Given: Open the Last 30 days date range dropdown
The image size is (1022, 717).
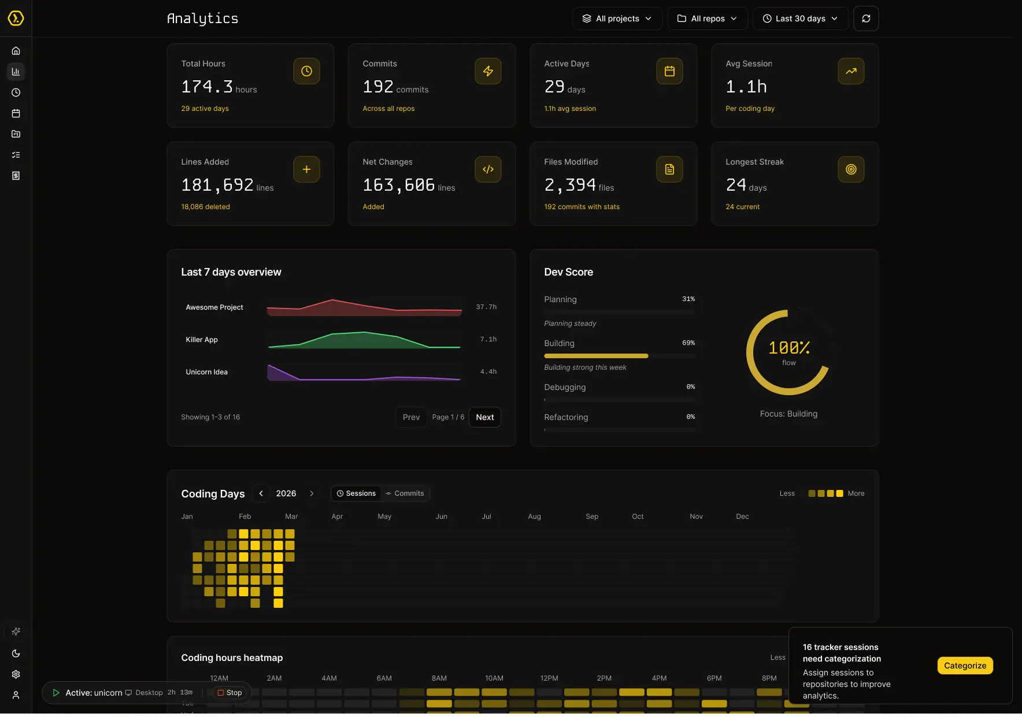Looking at the screenshot, I should [799, 18].
